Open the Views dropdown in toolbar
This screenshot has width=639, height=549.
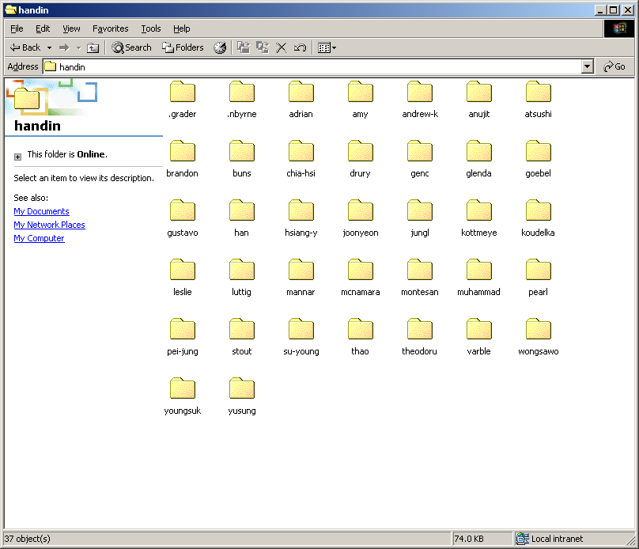tap(327, 47)
